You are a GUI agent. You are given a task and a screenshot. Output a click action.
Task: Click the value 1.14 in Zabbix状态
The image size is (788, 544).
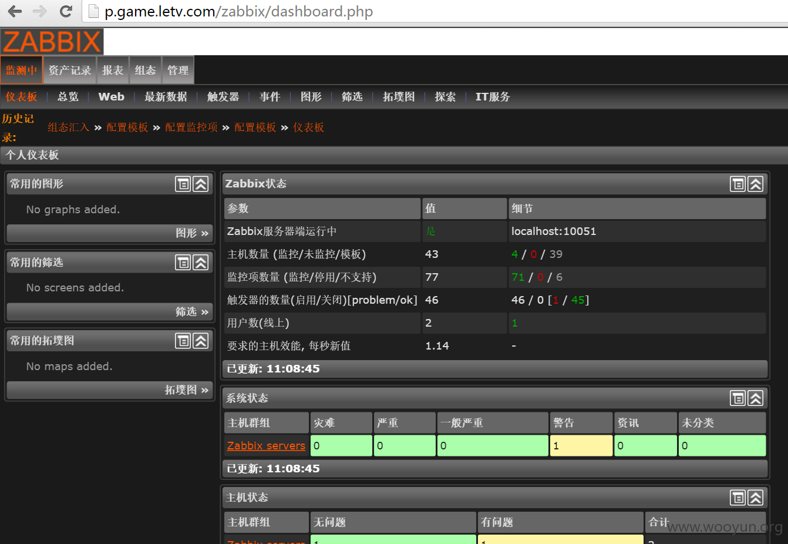coord(437,346)
